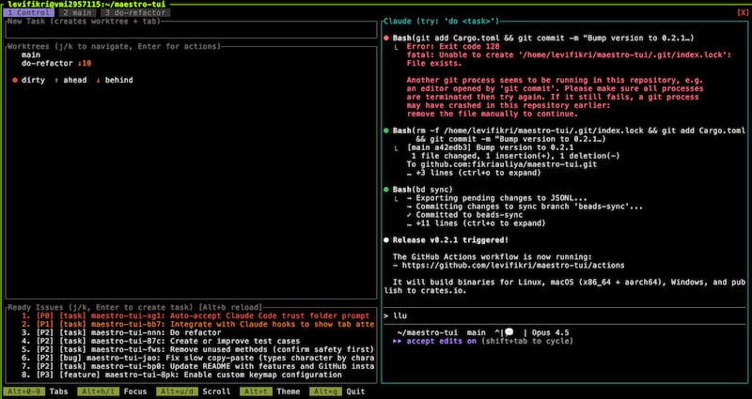Open the 3 do-refactor tab
This screenshot has height=399, width=752.
135,13
